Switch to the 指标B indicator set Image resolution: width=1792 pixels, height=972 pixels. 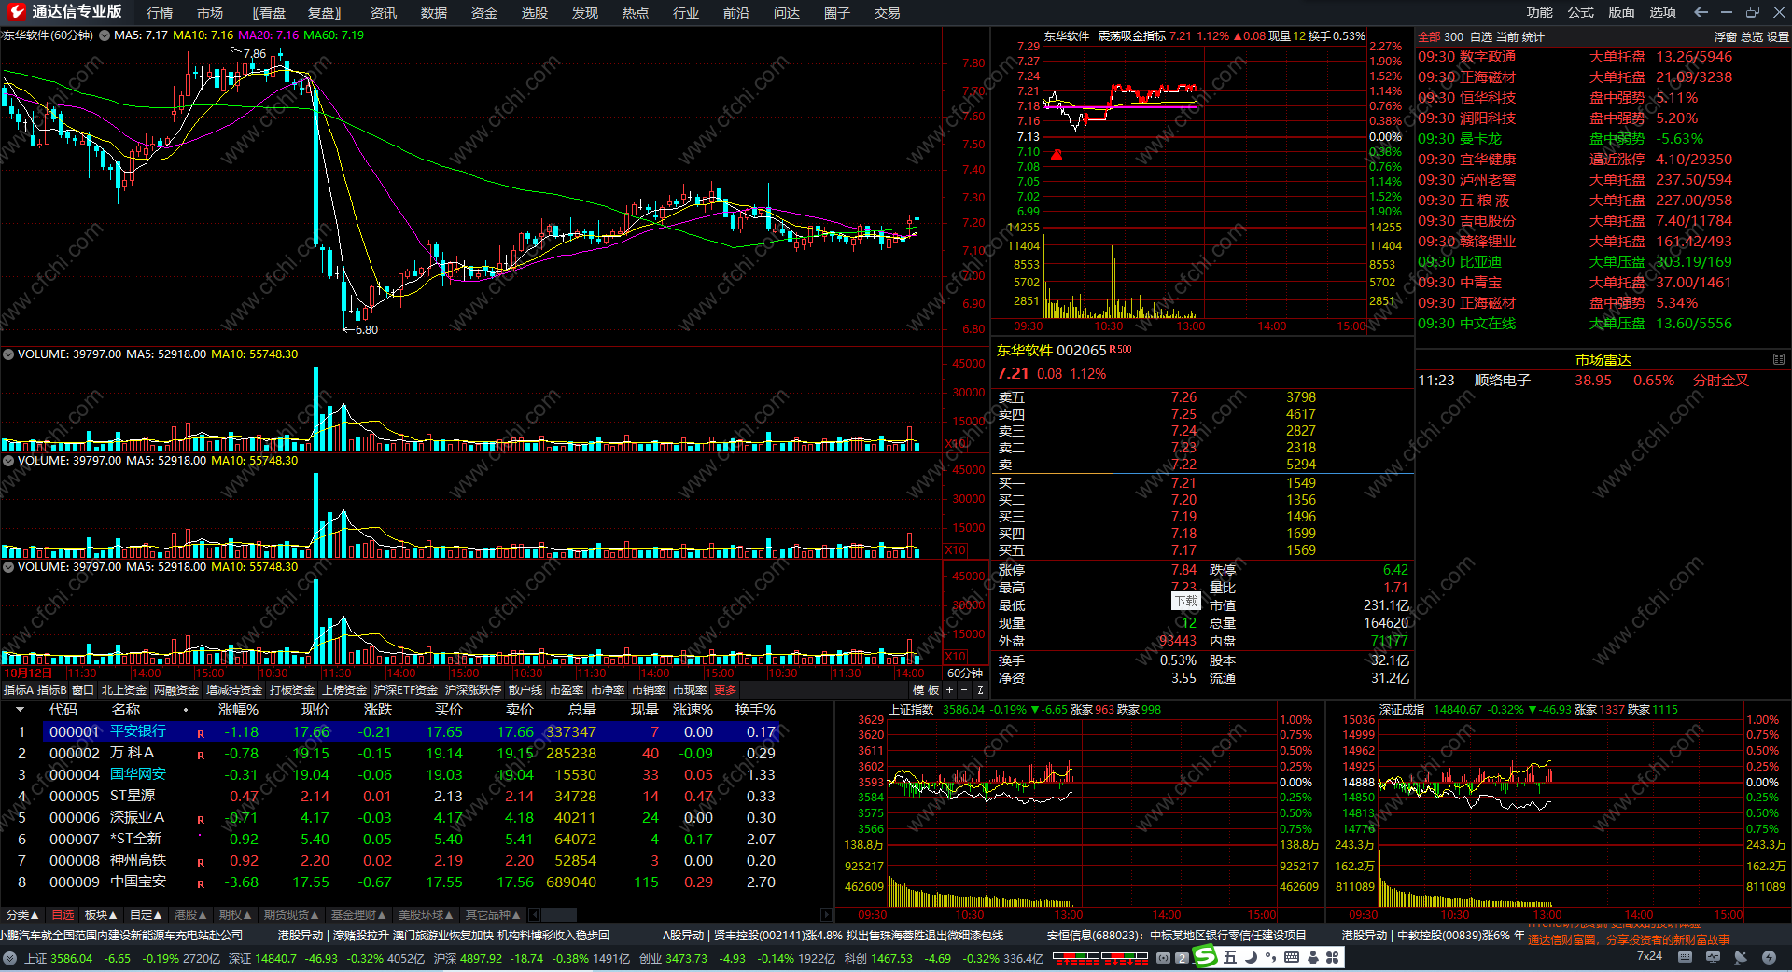pos(51,690)
